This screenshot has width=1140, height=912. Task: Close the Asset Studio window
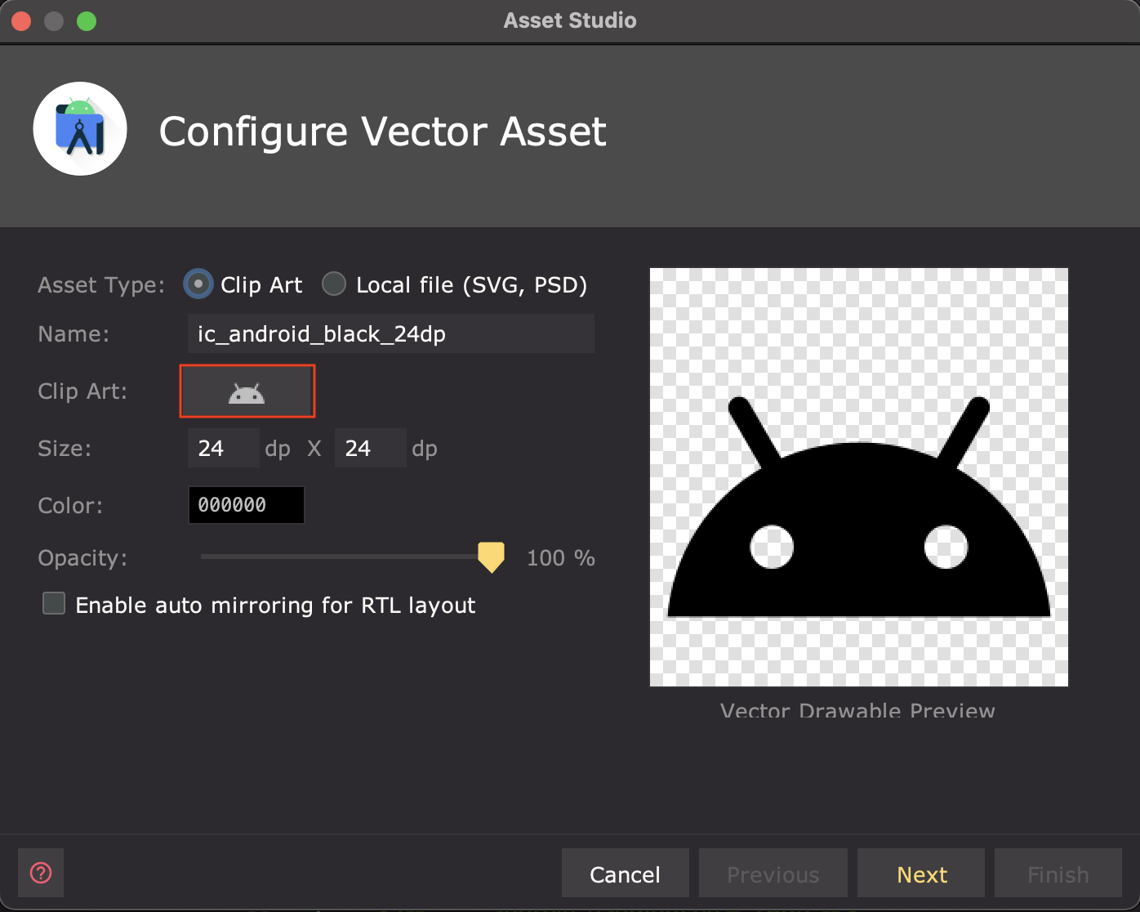click(22, 21)
